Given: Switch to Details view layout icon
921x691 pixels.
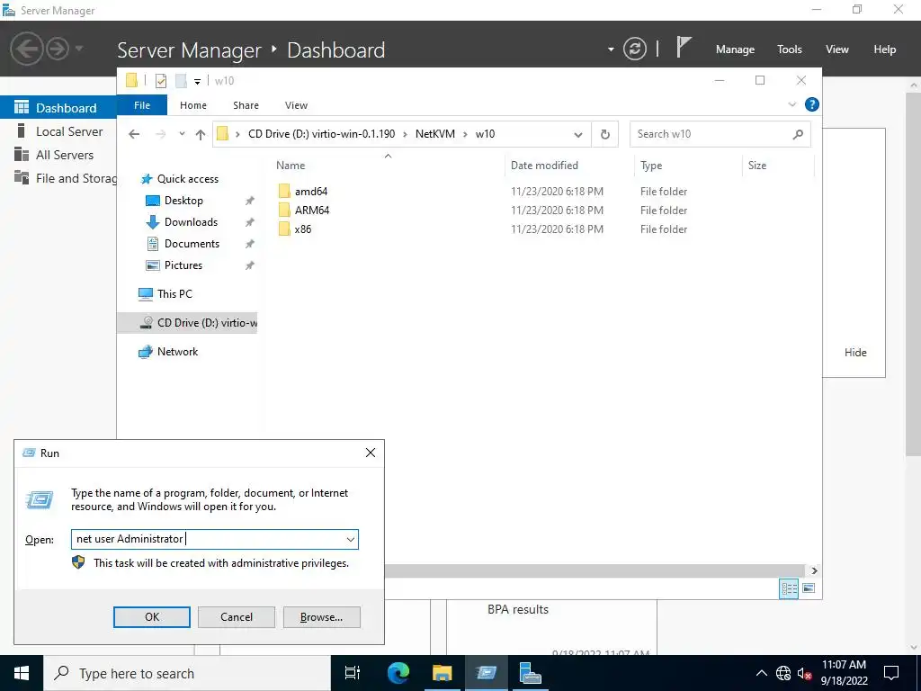Looking at the screenshot, I should tap(789, 588).
